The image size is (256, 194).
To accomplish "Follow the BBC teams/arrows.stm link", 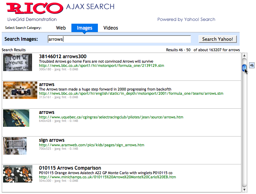I will 131,94.
